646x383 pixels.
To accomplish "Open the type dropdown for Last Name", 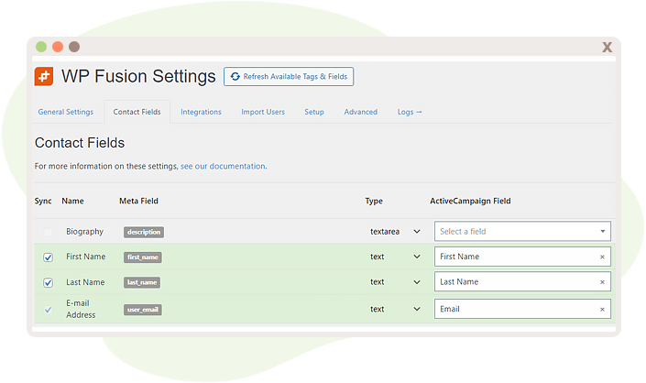I will point(395,282).
